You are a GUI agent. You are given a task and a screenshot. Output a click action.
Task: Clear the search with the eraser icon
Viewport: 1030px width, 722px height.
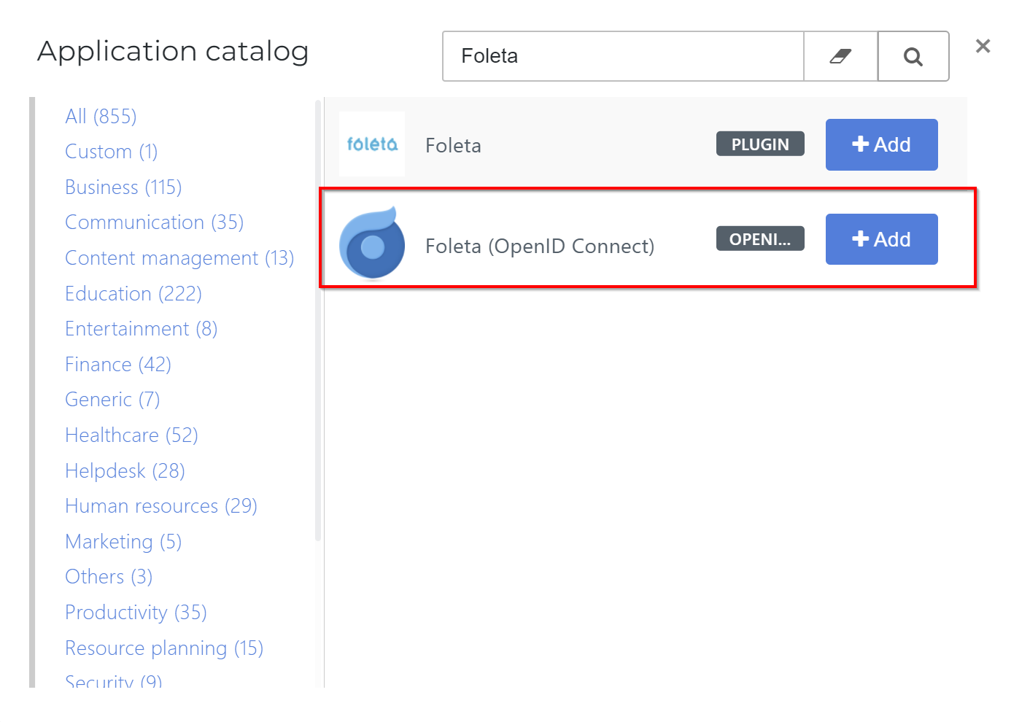[840, 56]
